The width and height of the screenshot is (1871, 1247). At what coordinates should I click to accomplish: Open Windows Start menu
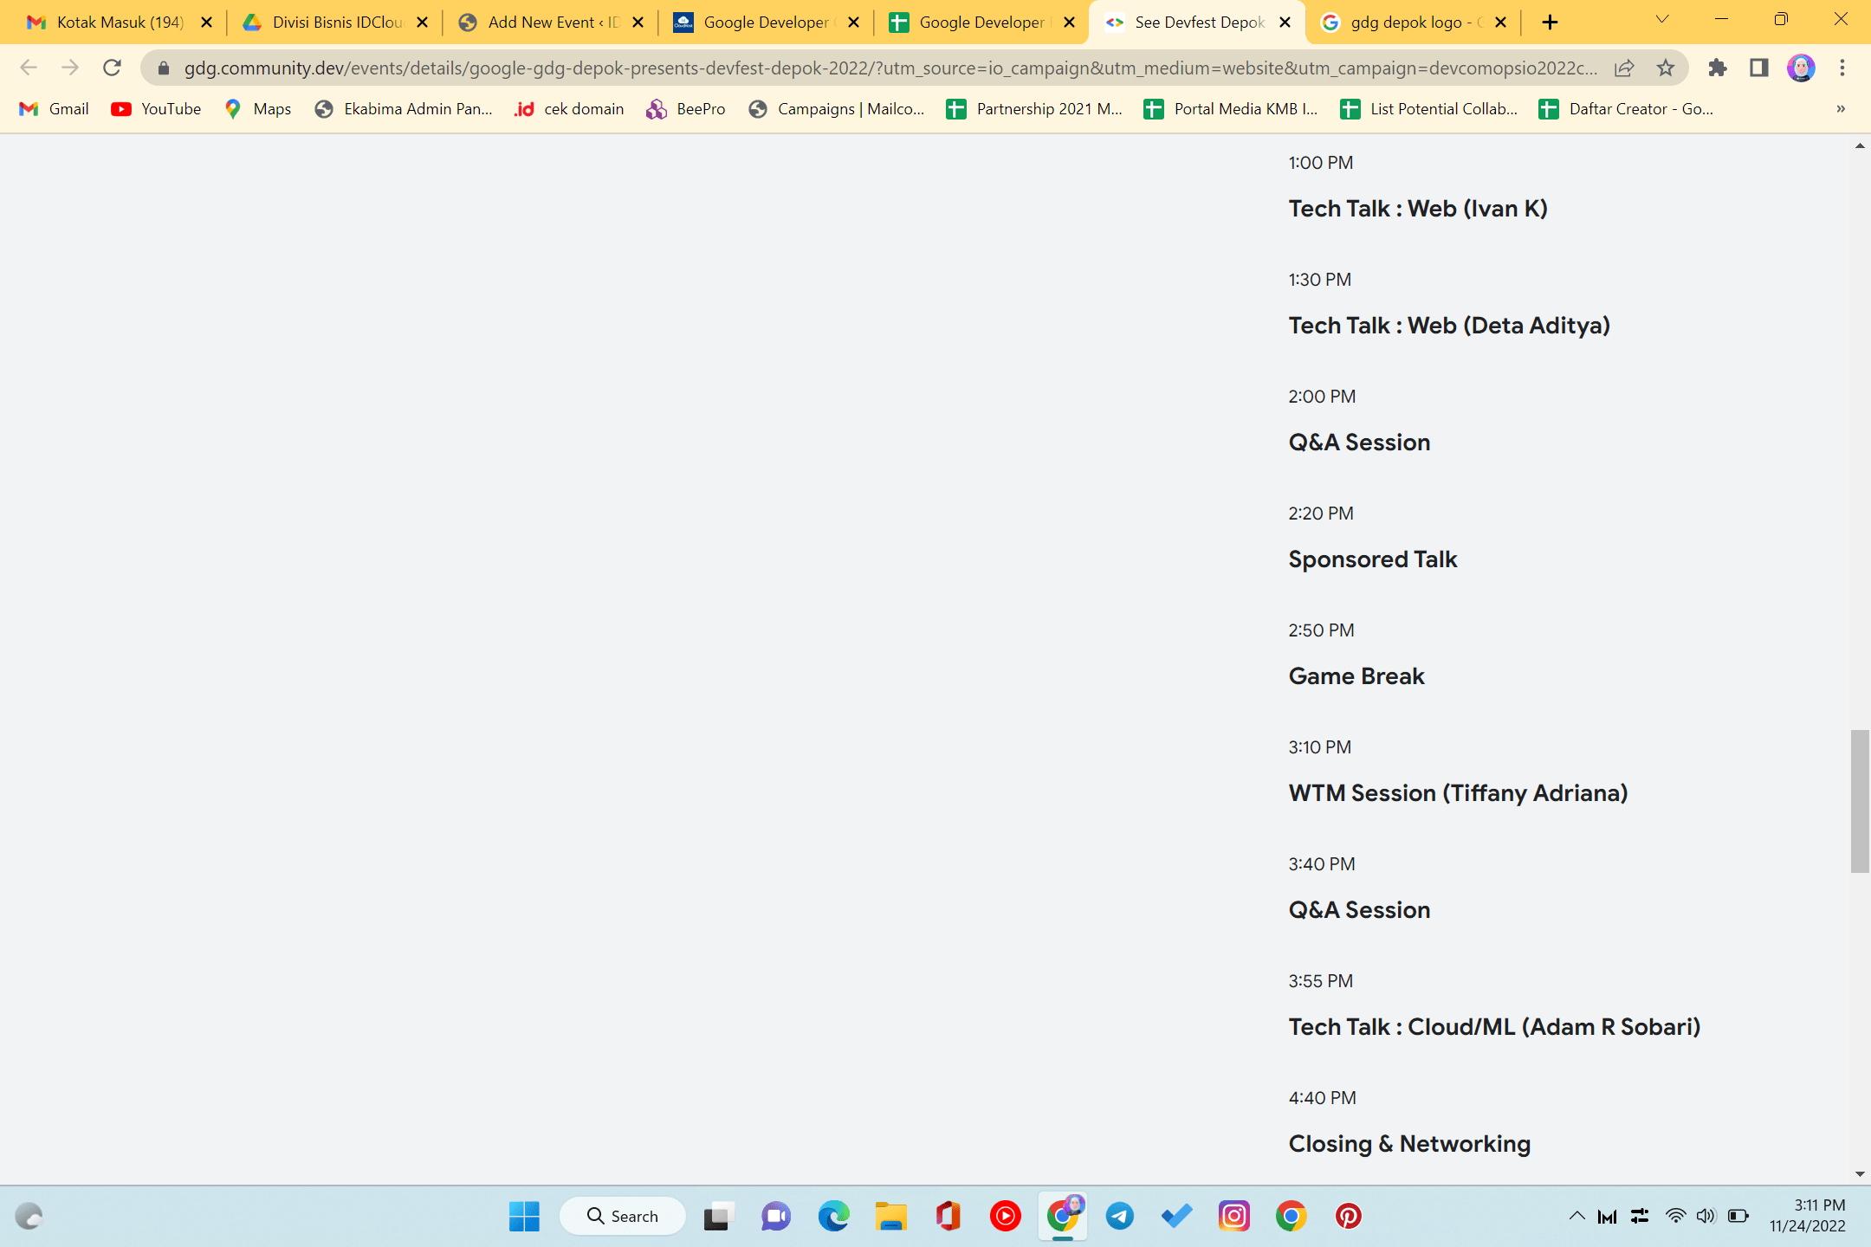(524, 1216)
